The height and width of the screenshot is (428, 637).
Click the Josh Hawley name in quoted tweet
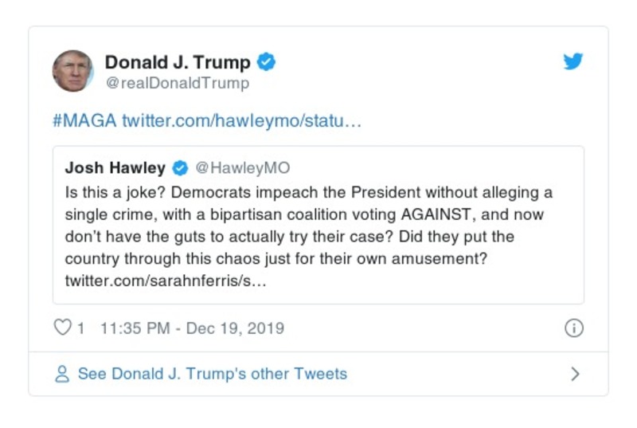click(115, 168)
